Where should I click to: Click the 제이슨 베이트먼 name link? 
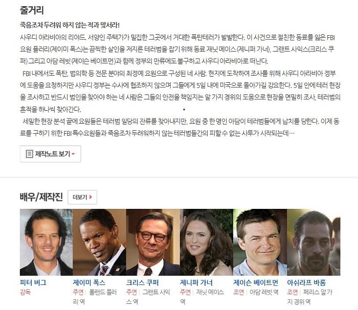pos(256,282)
